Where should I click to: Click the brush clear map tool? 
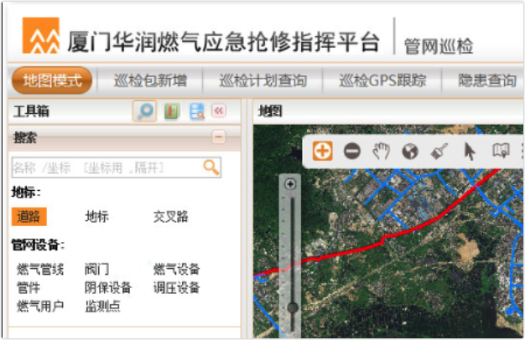click(x=439, y=151)
